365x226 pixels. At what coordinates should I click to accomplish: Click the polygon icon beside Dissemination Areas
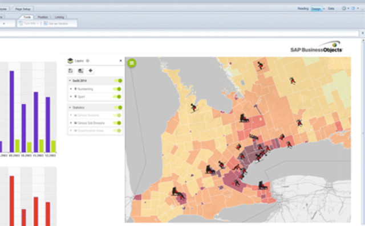pos(75,130)
